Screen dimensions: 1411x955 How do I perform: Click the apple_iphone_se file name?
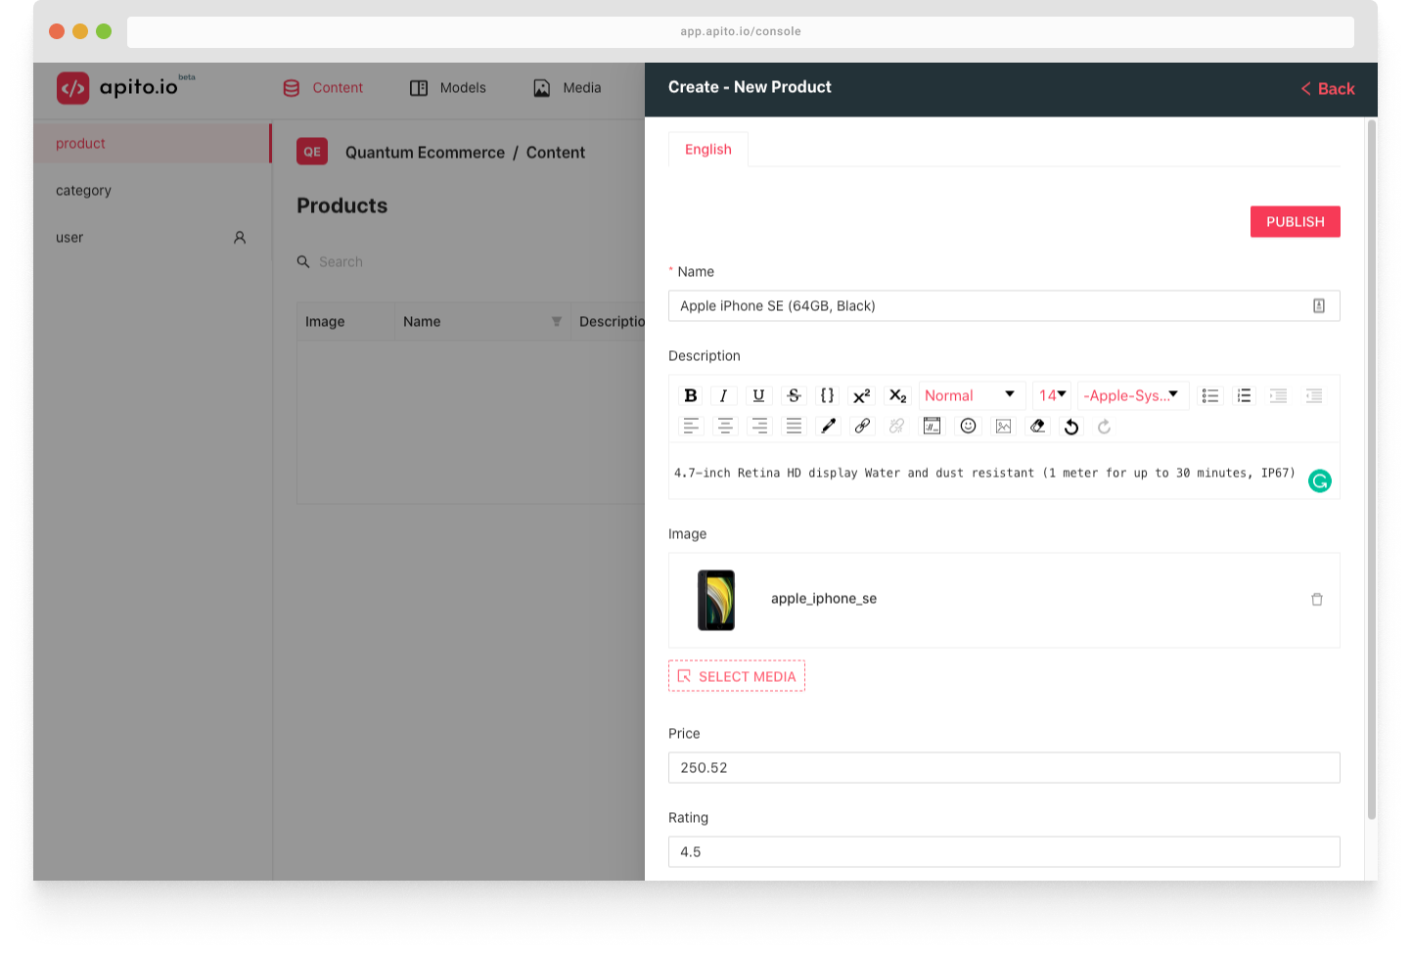[824, 599]
